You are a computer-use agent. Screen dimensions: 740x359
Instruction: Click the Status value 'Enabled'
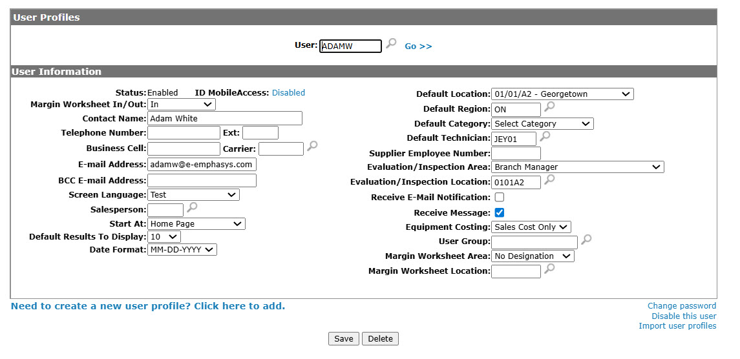[x=163, y=93]
